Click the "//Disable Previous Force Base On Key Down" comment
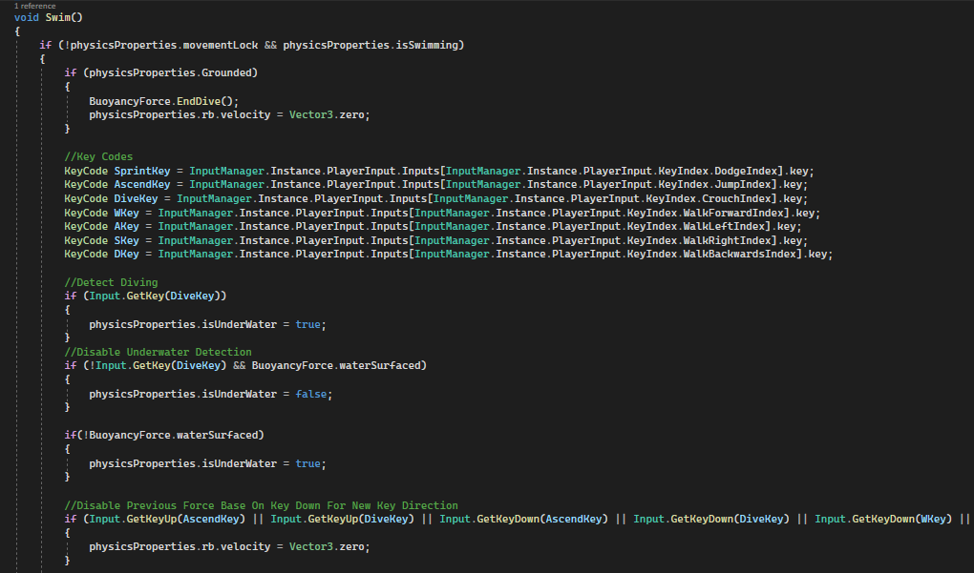 click(x=261, y=505)
